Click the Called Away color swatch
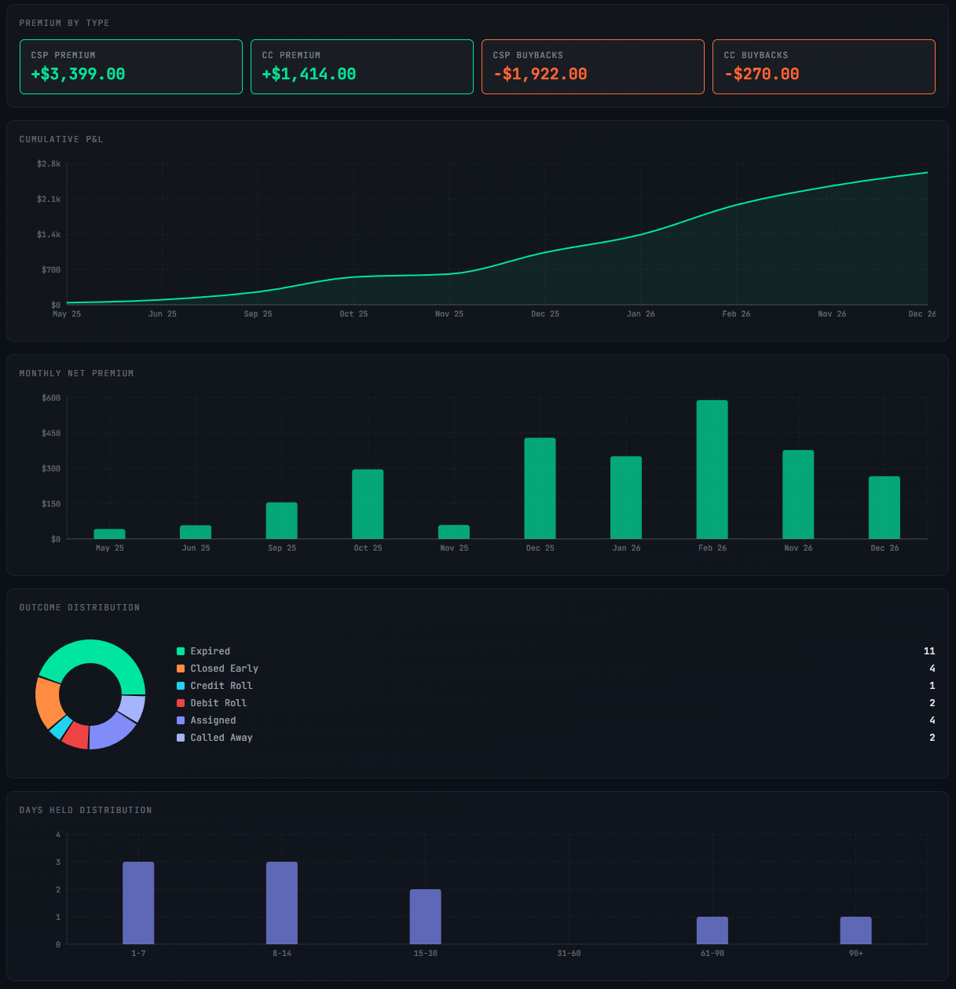 (x=181, y=737)
